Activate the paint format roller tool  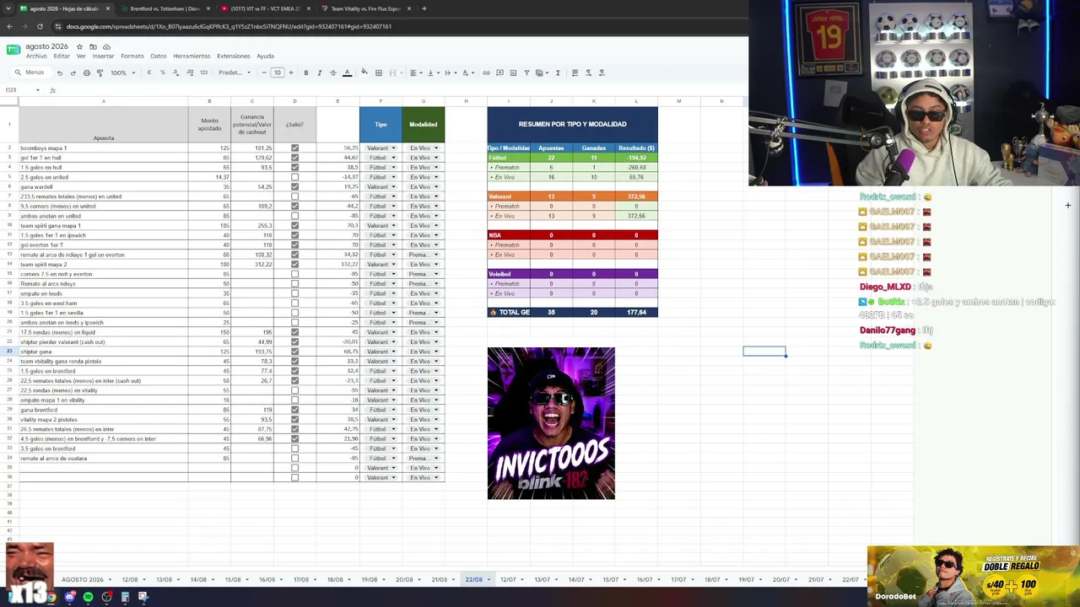tap(100, 73)
